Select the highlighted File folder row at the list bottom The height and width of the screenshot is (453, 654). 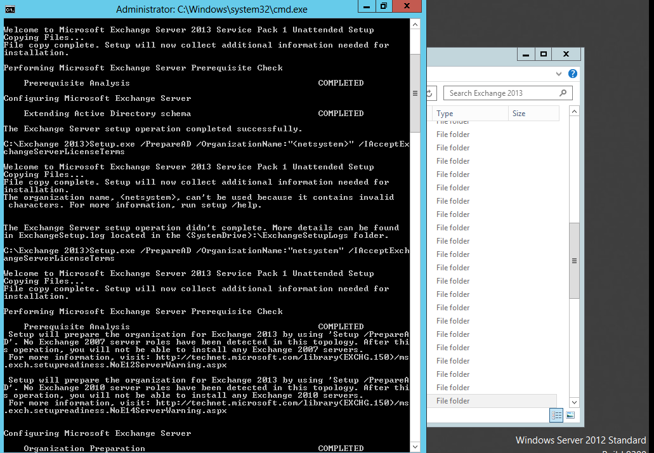tap(492, 401)
